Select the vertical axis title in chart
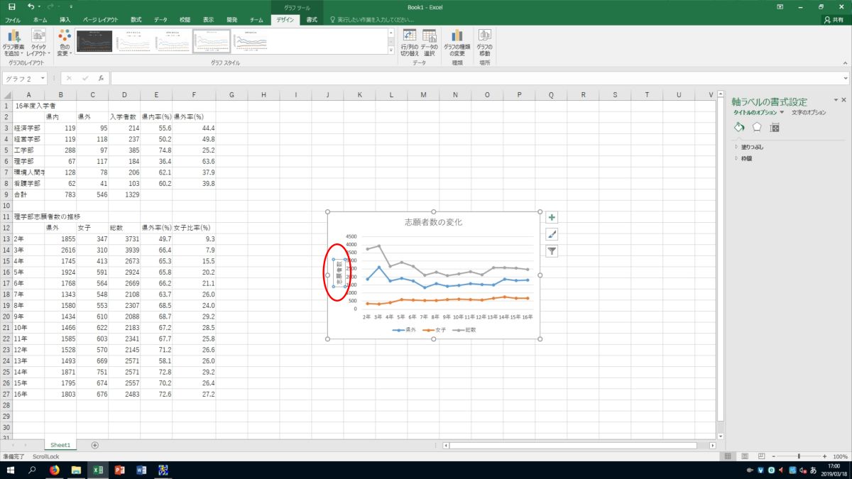This screenshot has width=852, height=479. coord(339,273)
